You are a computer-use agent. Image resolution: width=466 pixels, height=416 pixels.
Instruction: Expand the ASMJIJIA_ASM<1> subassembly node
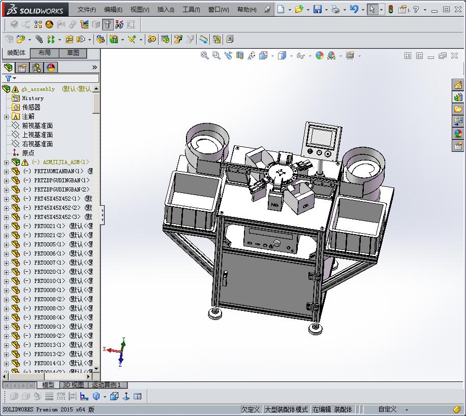6,163
